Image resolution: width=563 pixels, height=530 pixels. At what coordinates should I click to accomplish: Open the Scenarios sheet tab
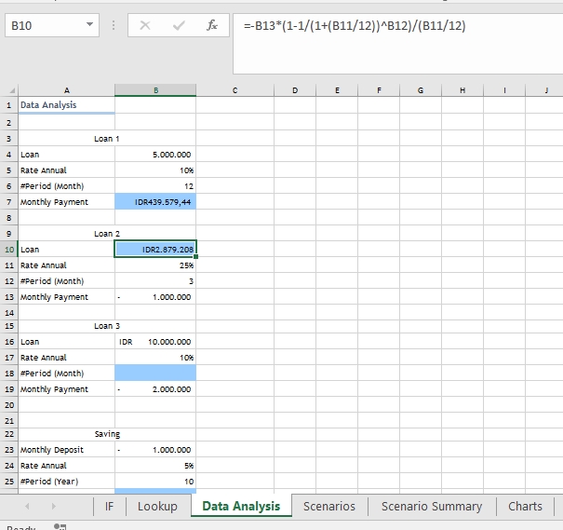point(329,507)
